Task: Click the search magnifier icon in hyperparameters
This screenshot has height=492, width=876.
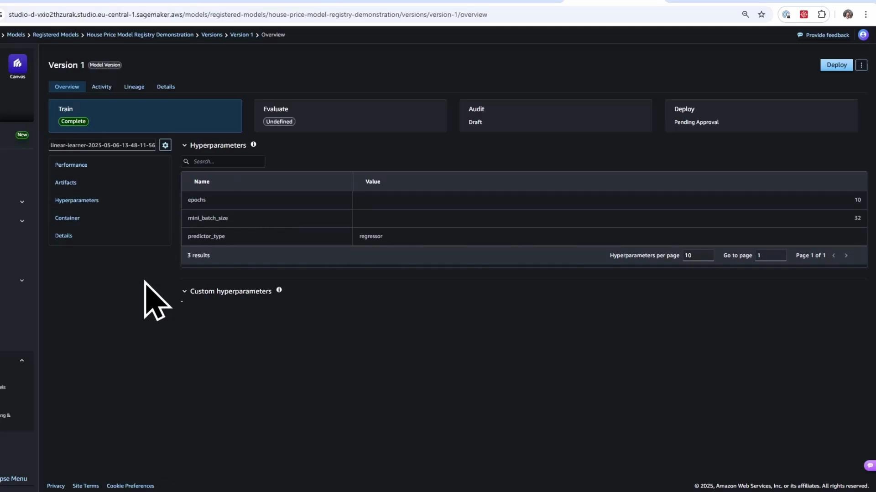Action: pos(186,162)
